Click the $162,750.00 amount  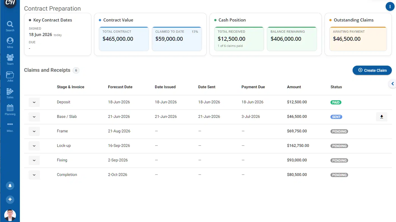tap(298, 145)
